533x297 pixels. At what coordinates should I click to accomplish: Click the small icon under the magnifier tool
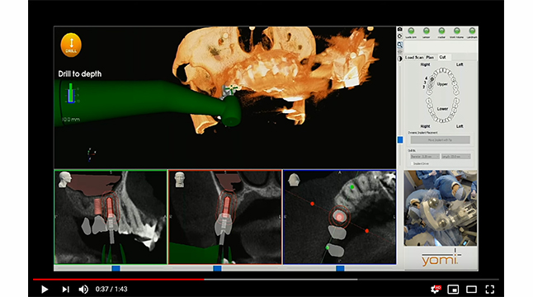400,51
